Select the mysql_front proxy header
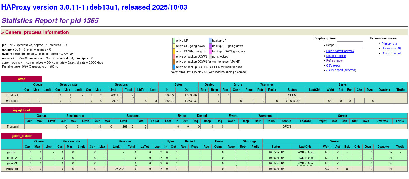Image resolution: width=409 pixels, height=179 pixels. [x=22, y=110]
